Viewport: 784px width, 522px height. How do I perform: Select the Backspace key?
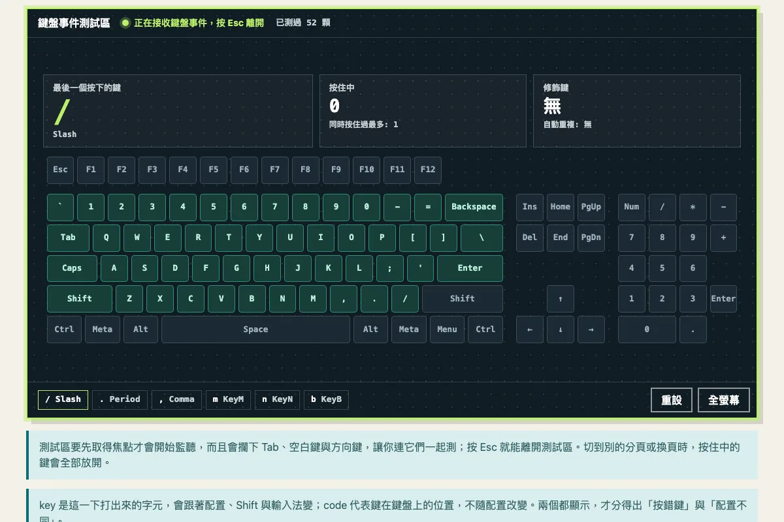pos(474,207)
